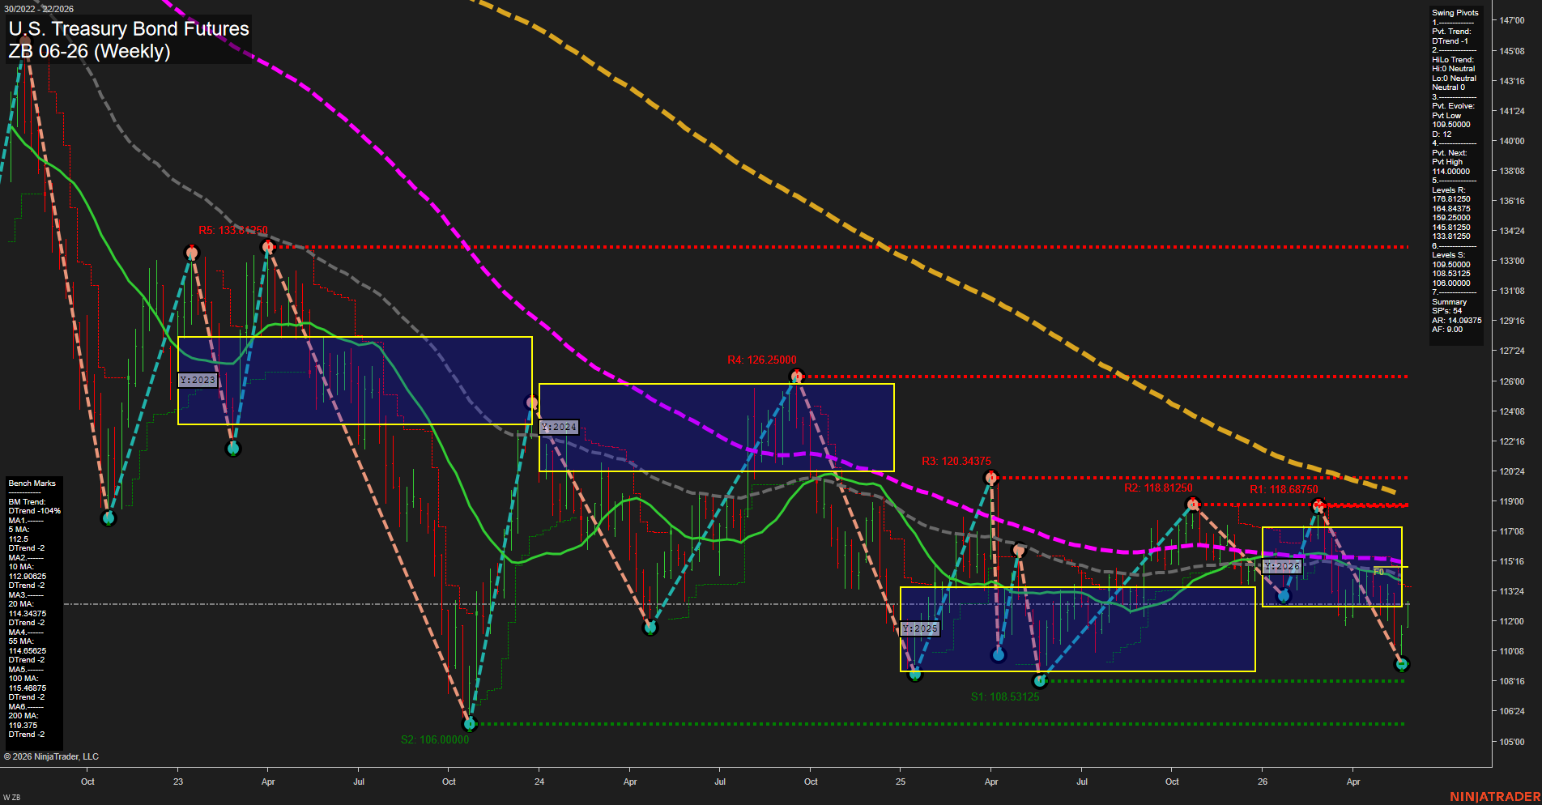
Task: Select the 26 year label on time axis
Action: [1263, 782]
